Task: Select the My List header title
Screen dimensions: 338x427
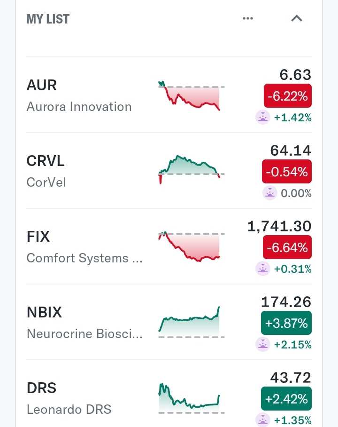Action: coord(48,19)
